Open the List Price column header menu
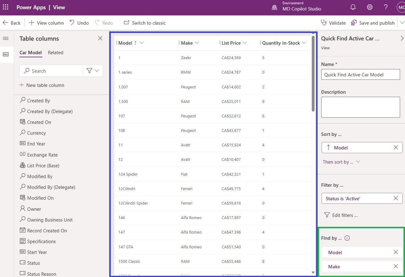 click(245, 43)
